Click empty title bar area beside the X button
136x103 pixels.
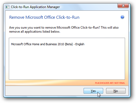tap(89, 7)
